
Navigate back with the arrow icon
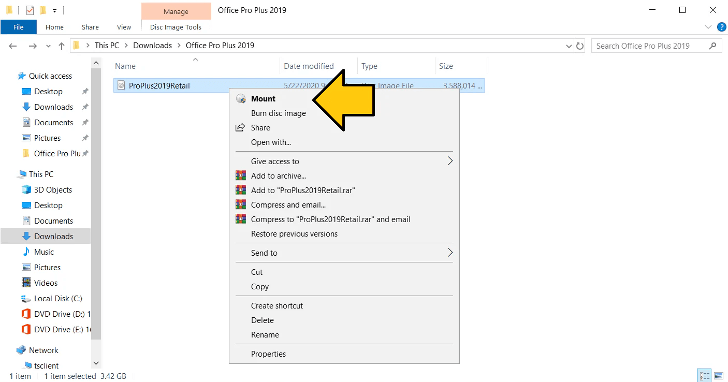click(12, 46)
